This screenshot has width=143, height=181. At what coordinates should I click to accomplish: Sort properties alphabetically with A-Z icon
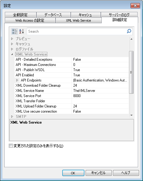(x=22, y=31)
